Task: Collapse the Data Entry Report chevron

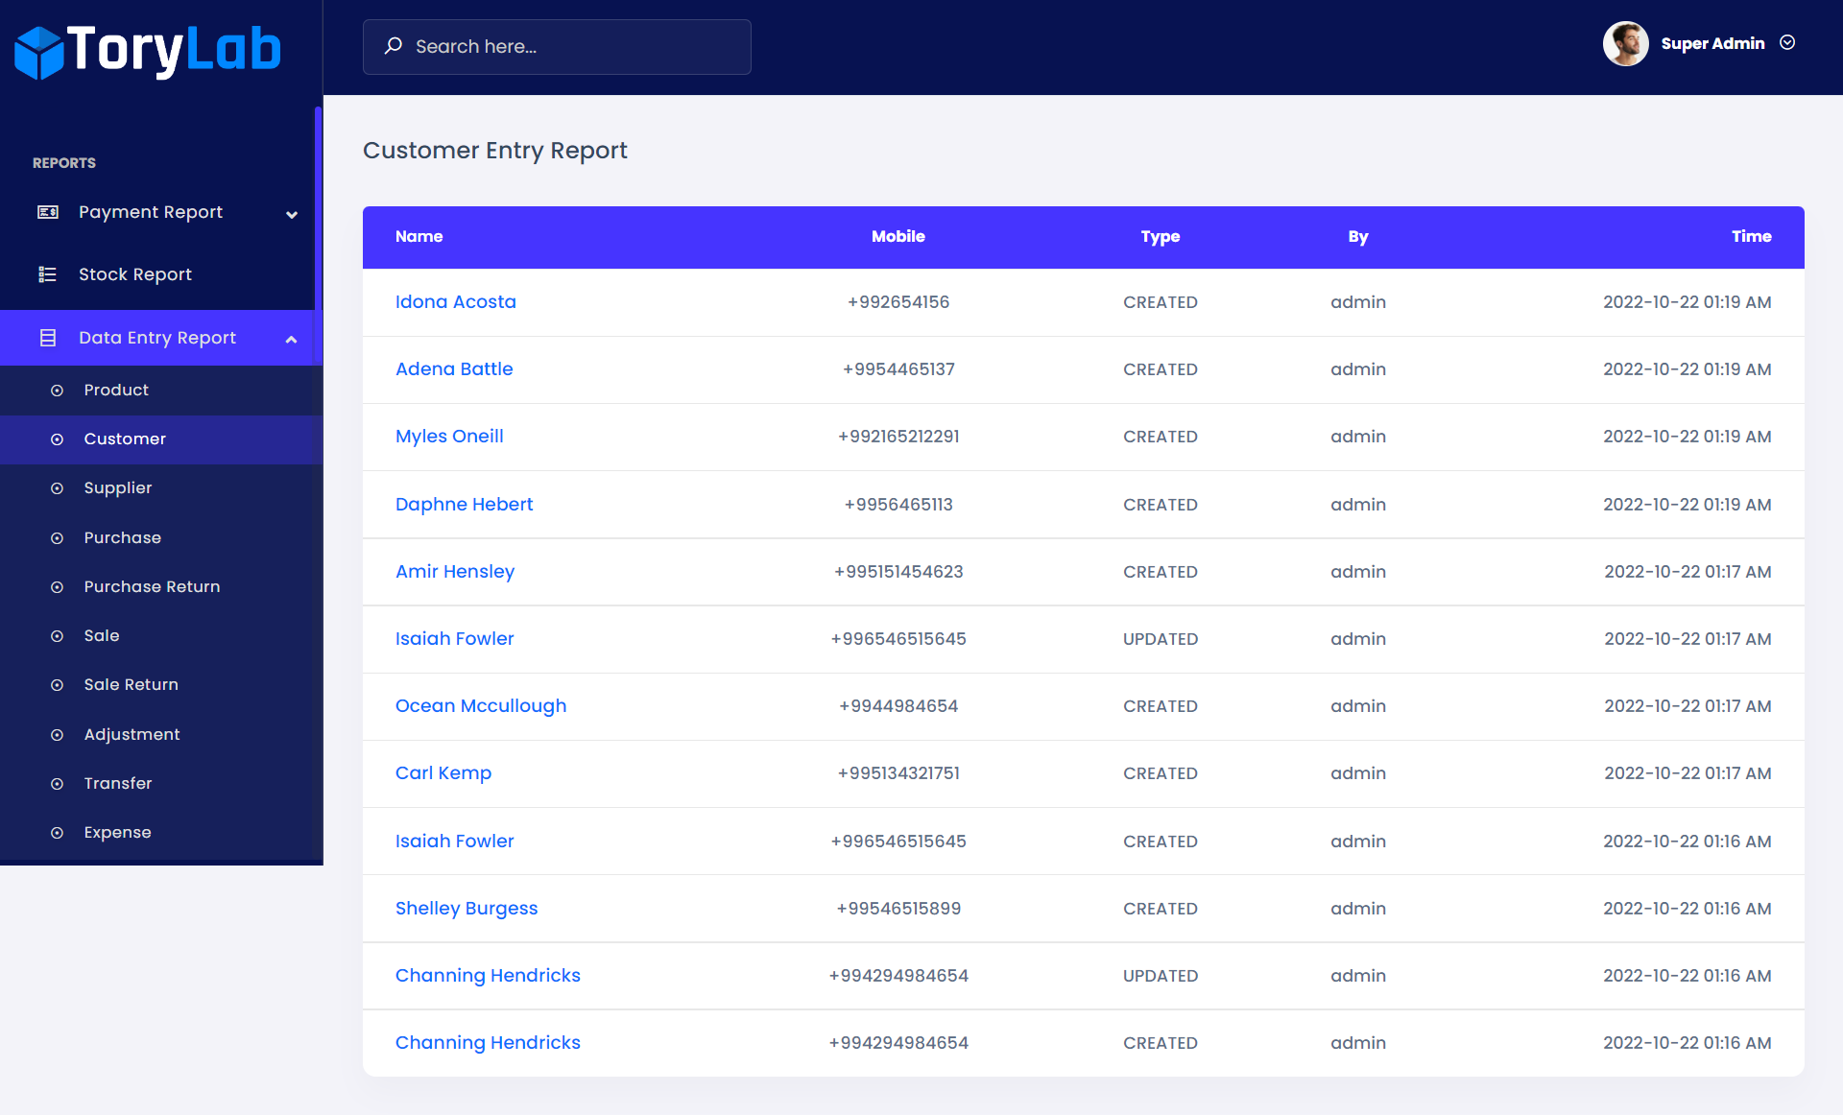Action: pyautogui.click(x=292, y=340)
